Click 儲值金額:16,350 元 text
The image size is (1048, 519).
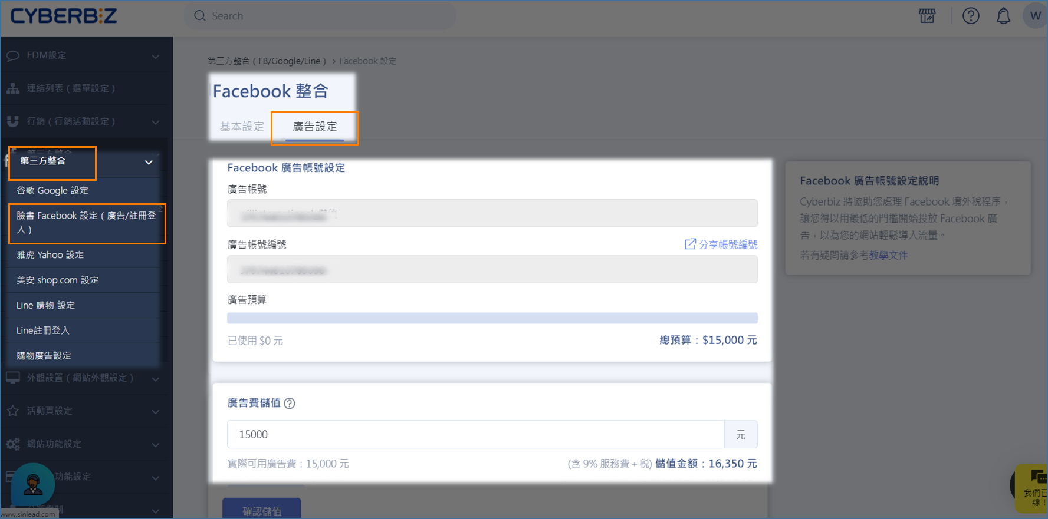point(706,464)
